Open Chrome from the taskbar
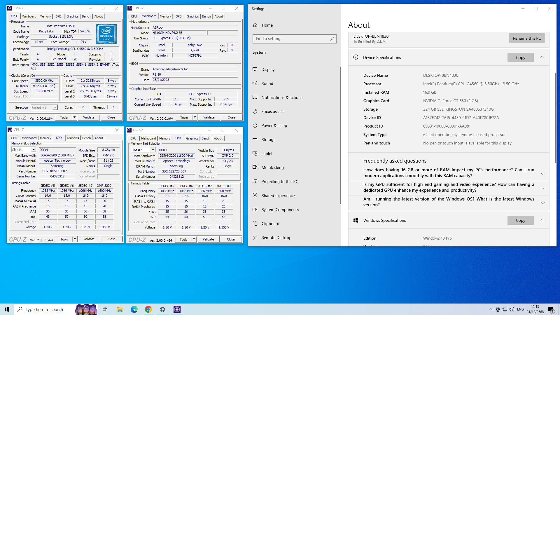The width and height of the screenshot is (560, 537). coord(148,309)
